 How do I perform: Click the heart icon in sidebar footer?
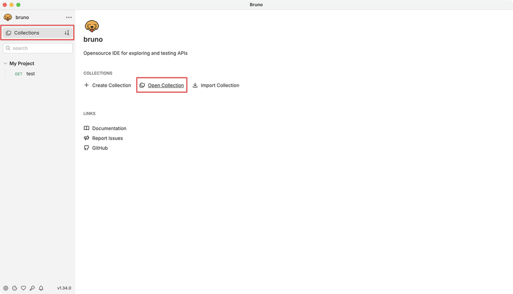click(24, 288)
